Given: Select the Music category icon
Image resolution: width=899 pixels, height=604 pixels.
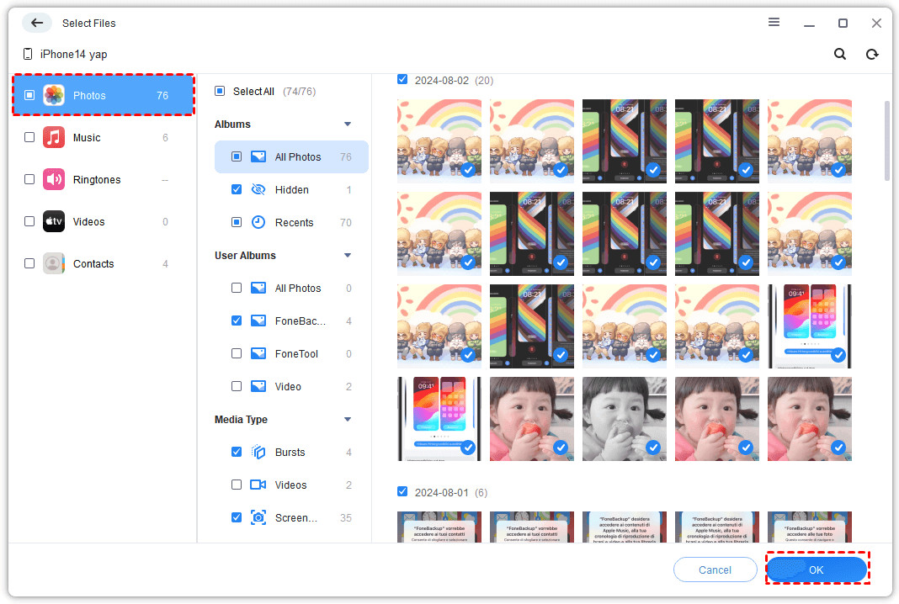Looking at the screenshot, I should tap(54, 137).
